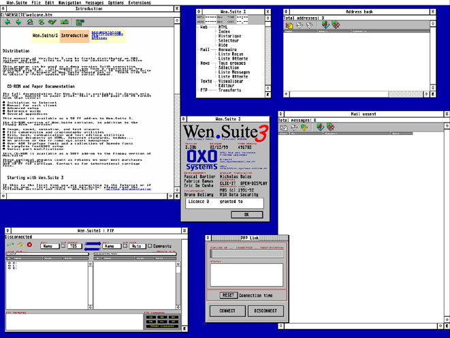Open the Extensions menu
This screenshot has width=450, height=338.
(x=140, y=3)
